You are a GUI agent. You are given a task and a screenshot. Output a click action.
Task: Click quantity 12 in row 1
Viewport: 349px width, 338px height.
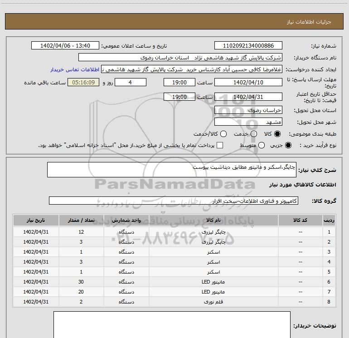pyautogui.click(x=81, y=232)
